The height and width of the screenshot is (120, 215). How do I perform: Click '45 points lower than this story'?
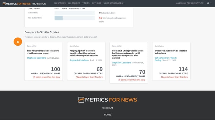click(x=47, y=77)
